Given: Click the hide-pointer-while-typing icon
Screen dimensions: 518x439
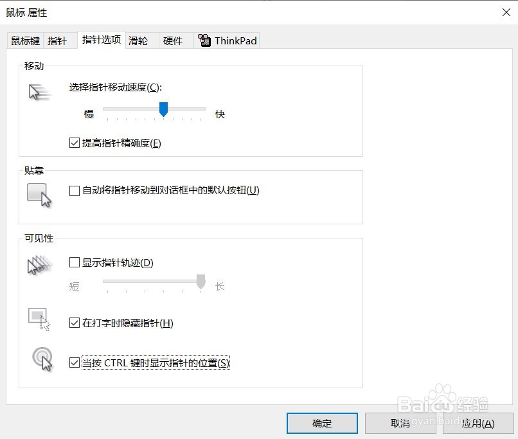Looking at the screenshot, I should [x=39, y=318].
